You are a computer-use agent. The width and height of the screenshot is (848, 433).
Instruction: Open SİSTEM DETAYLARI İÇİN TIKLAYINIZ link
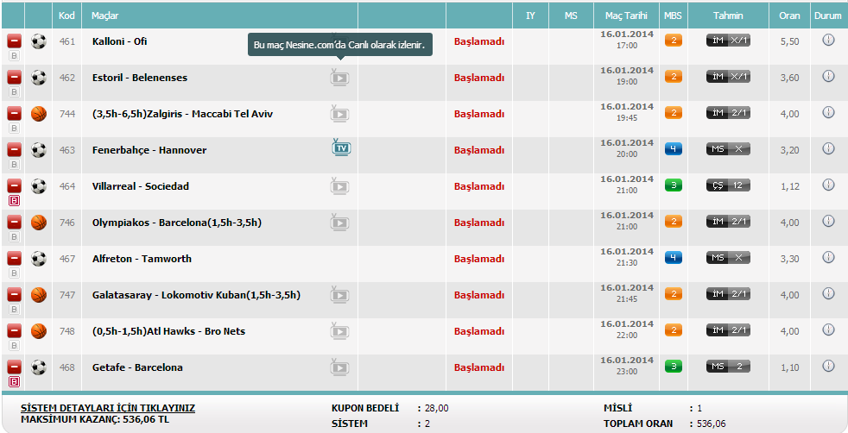click(108, 407)
